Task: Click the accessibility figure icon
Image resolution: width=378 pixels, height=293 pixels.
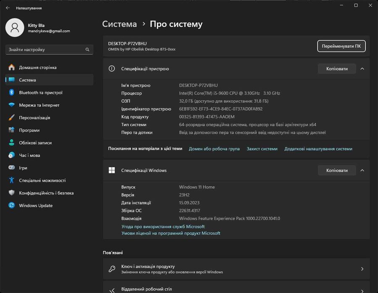Action: click(12, 180)
